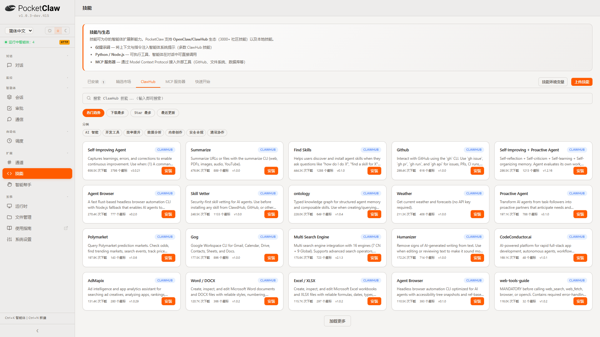The width and height of the screenshot is (600, 337).
Task: Open the 会话 sessions page
Action: (37, 97)
